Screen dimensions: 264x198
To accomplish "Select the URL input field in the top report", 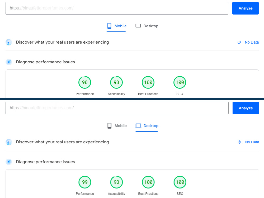I will pos(117,8).
